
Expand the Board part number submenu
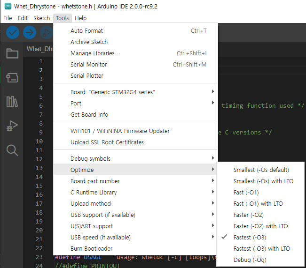click(135, 181)
